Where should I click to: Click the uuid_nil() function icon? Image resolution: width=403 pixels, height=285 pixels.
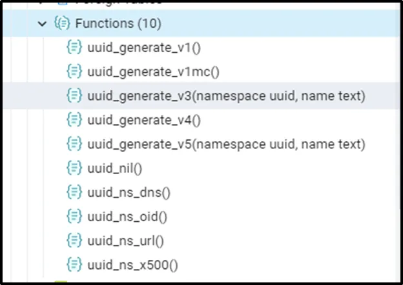pos(74,168)
